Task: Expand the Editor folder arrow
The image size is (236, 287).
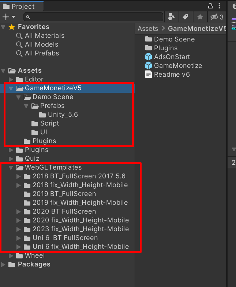Action: pos(11,79)
